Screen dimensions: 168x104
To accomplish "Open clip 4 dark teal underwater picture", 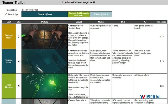I will click(45, 61).
